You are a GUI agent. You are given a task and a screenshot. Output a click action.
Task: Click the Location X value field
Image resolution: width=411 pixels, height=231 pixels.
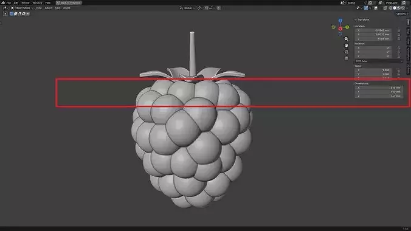tap(373, 30)
